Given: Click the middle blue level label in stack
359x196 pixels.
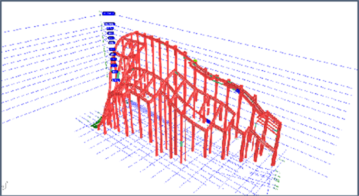Looking at the screenshot, I should pyautogui.click(x=112, y=49).
